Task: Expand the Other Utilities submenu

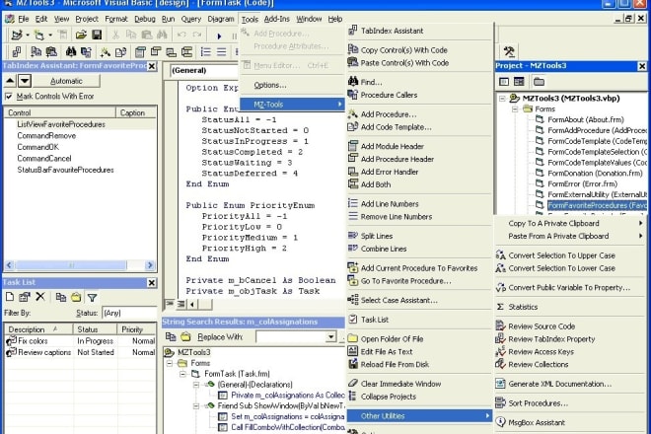Action: point(487,415)
